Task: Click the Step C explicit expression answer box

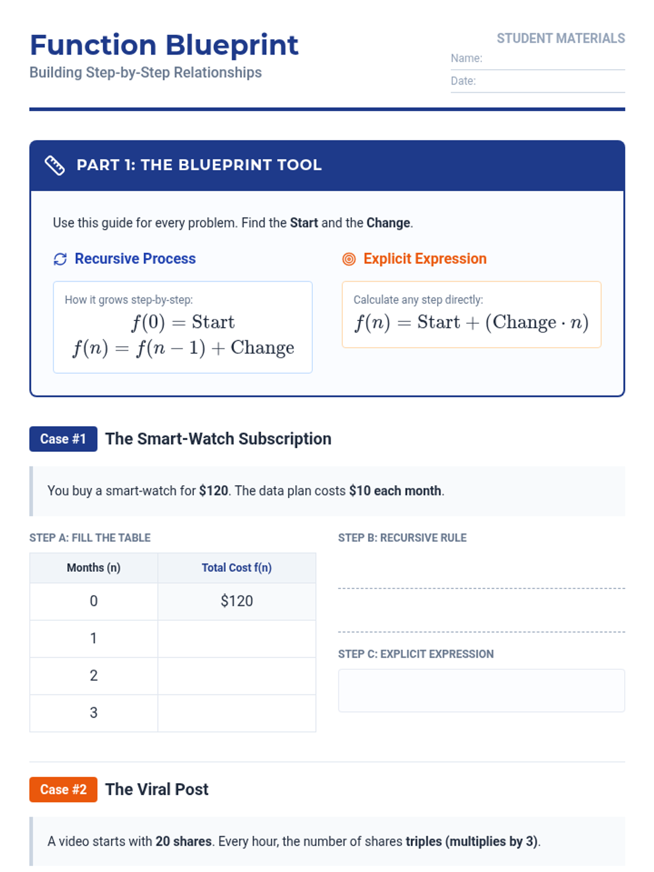Action: pyautogui.click(x=481, y=691)
